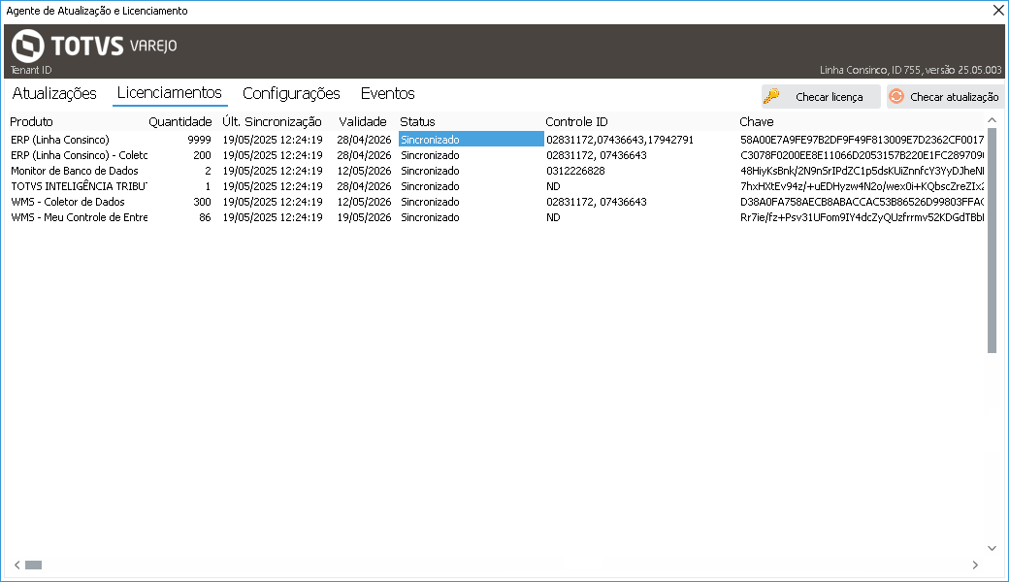The image size is (1009, 582).
Task: Click the Controle ID column header
Action: (576, 121)
